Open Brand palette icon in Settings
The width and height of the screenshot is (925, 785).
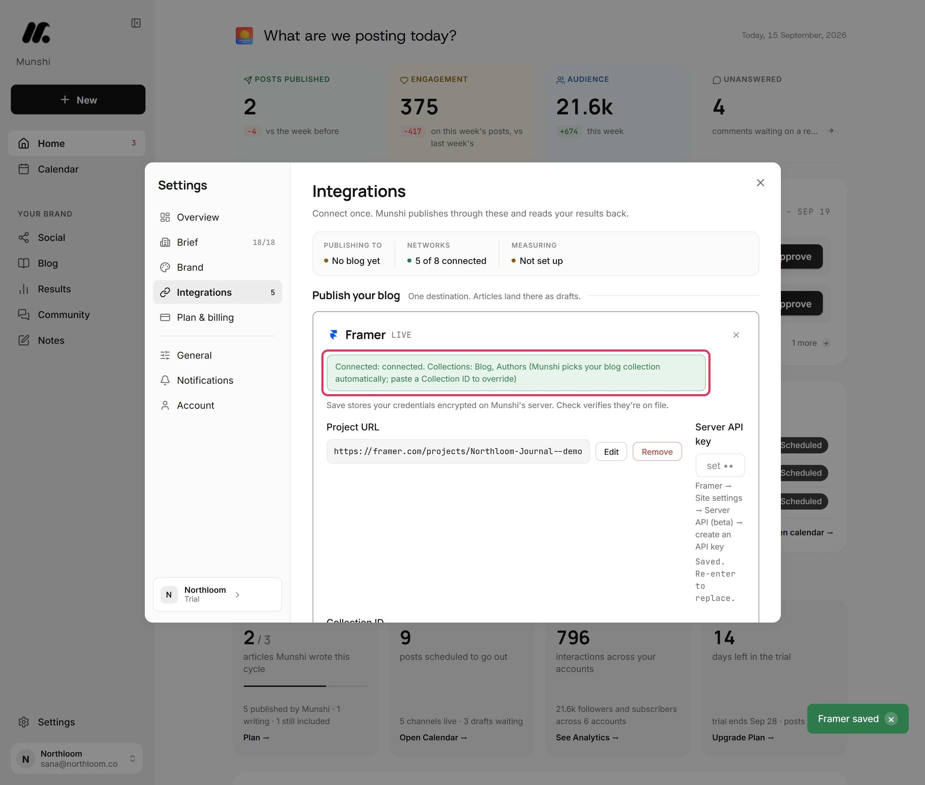165,267
